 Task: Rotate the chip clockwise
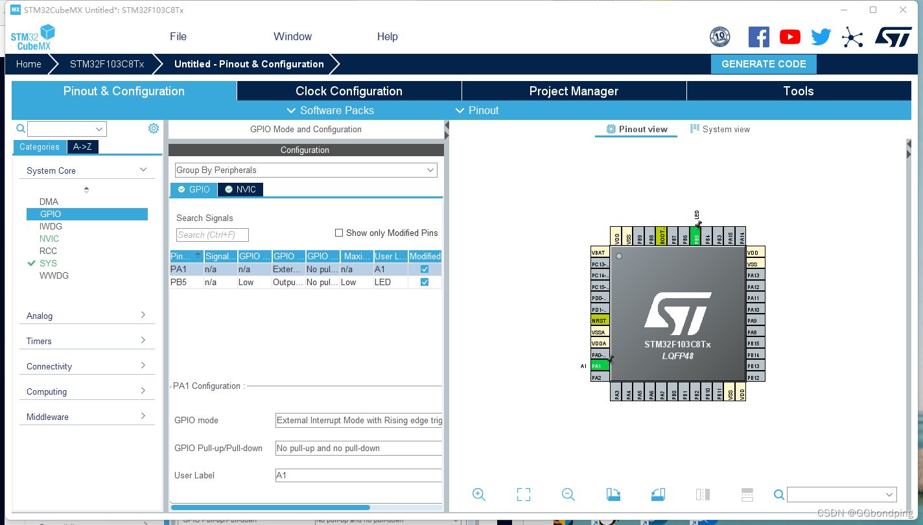[613, 495]
